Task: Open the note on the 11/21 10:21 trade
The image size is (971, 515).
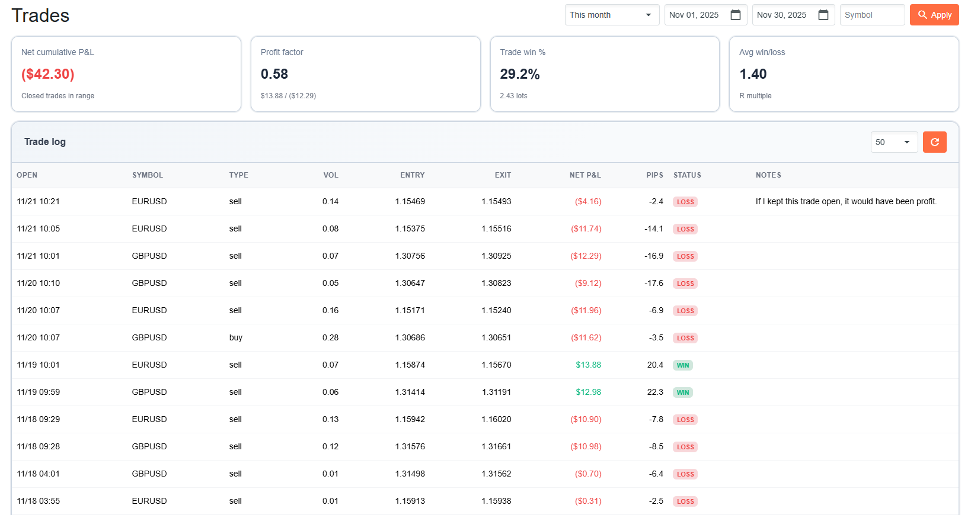Action: (x=846, y=202)
